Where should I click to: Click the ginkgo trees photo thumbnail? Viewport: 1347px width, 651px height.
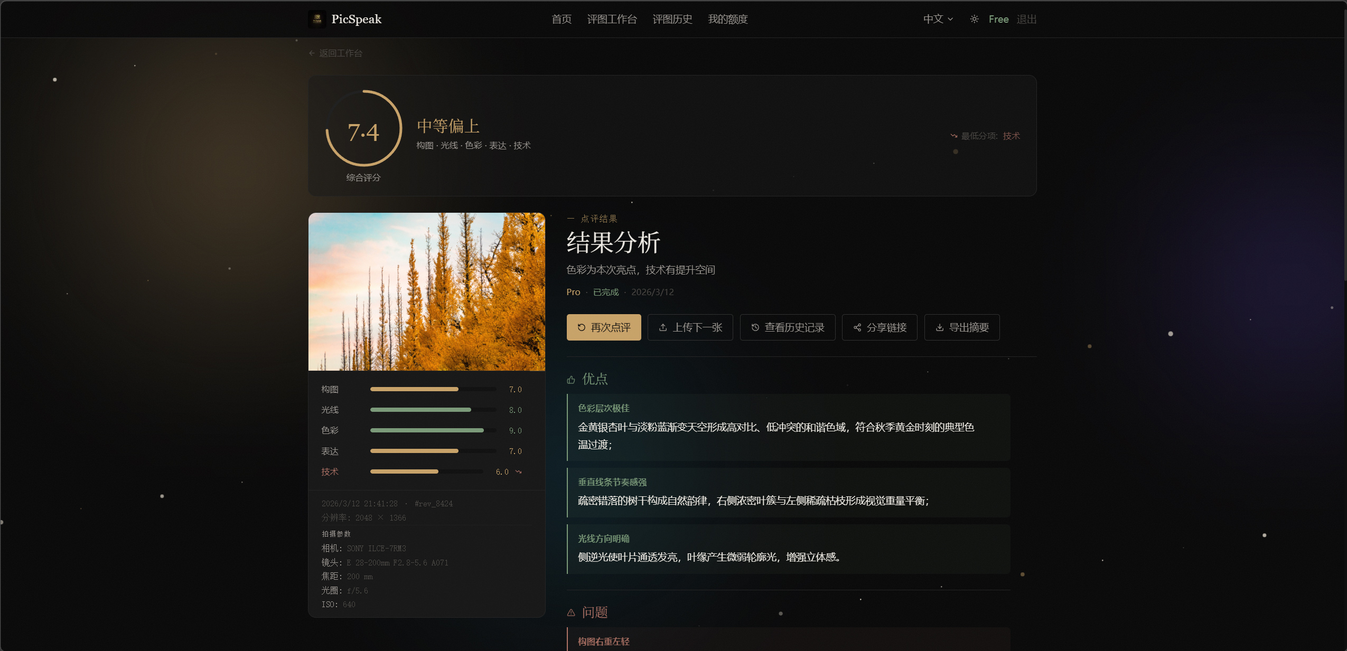pyautogui.click(x=426, y=291)
